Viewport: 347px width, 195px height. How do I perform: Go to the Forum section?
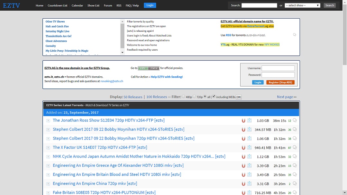108,5
